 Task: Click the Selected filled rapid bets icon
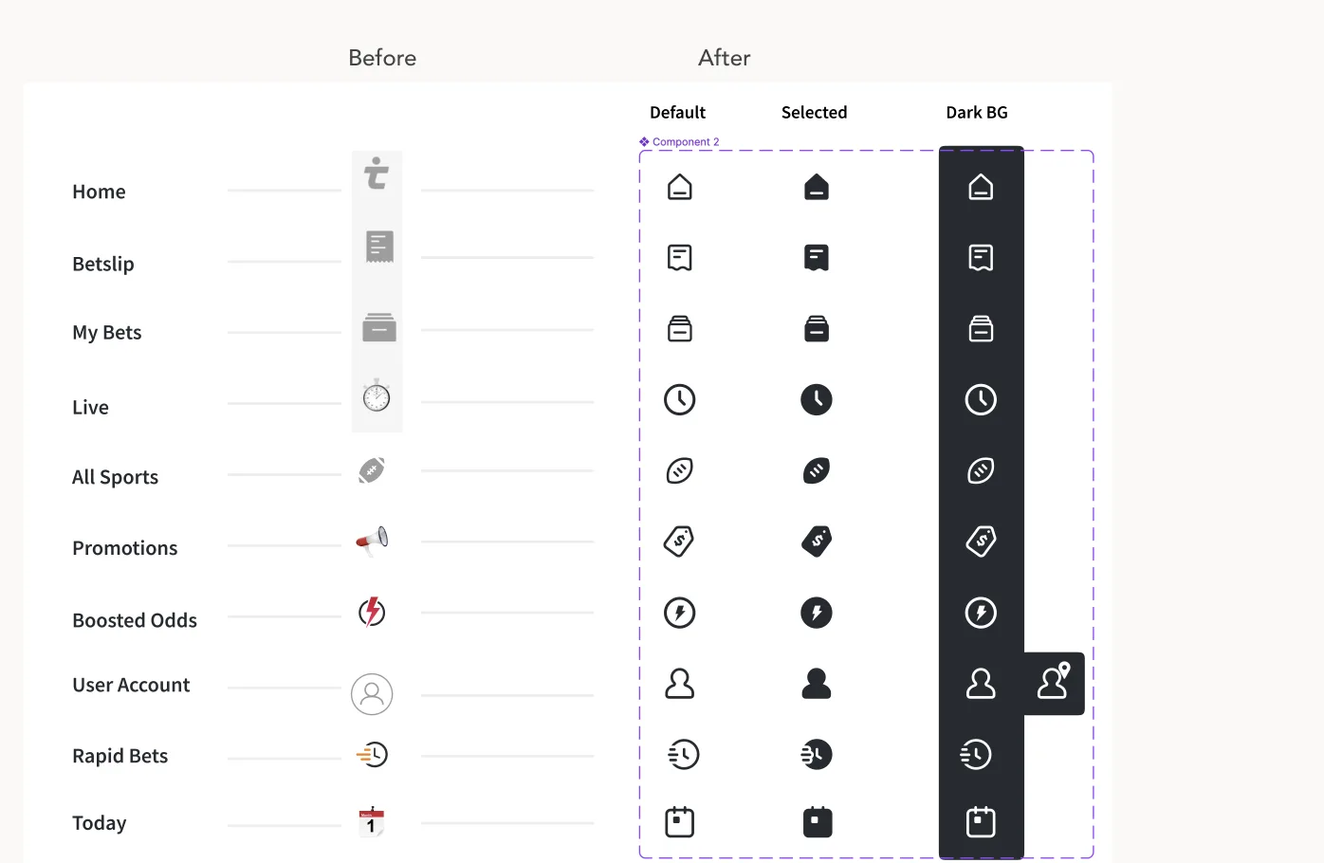(x=817, y=755)
